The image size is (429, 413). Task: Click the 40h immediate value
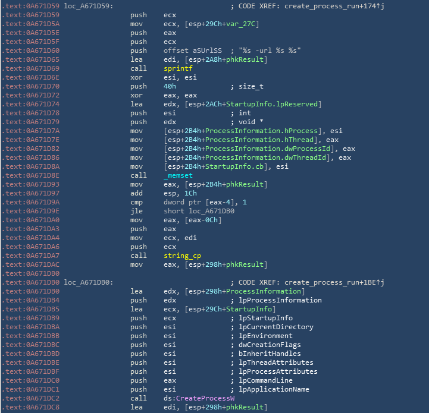click(170, 86)
